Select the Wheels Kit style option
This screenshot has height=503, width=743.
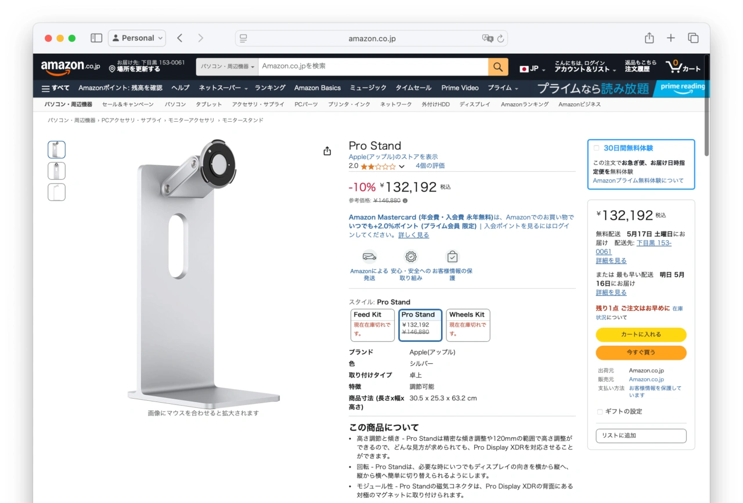[x=468, y=325]
